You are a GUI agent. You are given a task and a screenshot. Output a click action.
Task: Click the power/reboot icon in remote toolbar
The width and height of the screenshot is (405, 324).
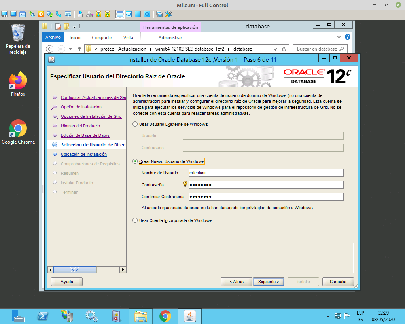pos(40,14)
